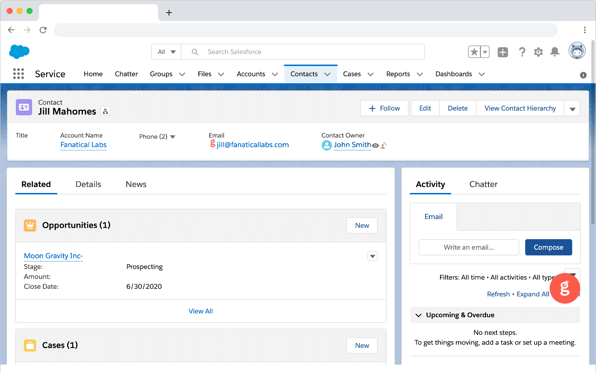
Task: Open the user profile avatar
Action: [x=577, y=51]
